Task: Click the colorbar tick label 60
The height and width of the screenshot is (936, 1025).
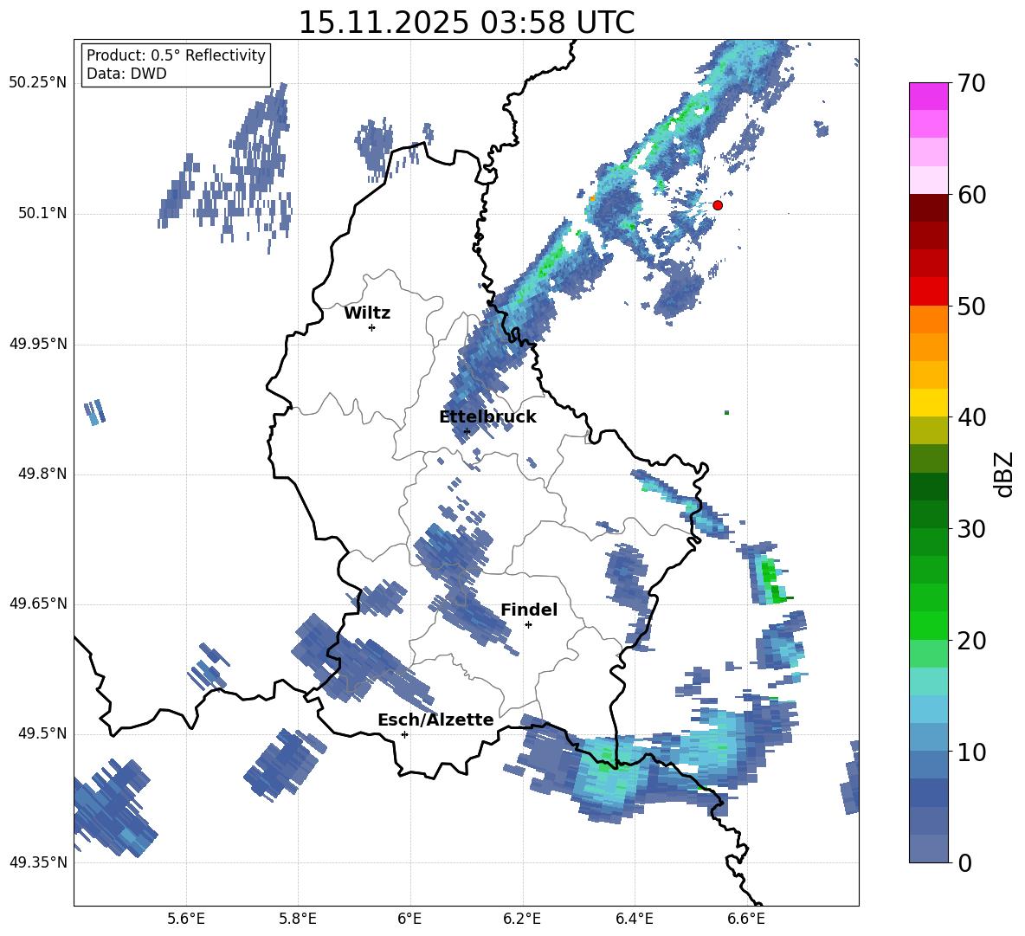Action: [x=972, y=194]
